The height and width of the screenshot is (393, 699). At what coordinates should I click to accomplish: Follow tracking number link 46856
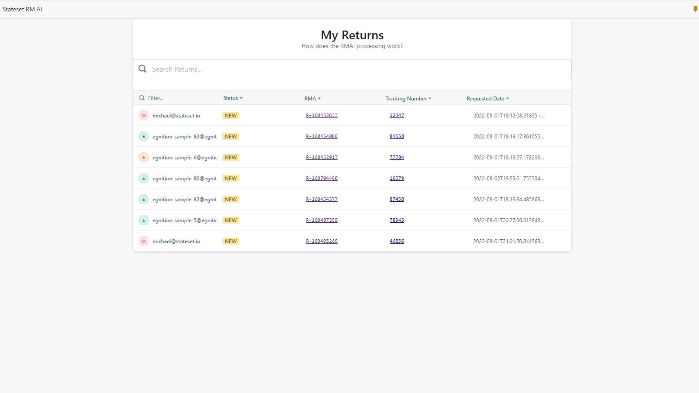[x=397, y=241]
